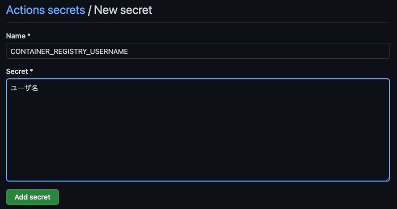397x209 pixels.
Task: Click the divider line under the heading
Action: tap(197, 23)
